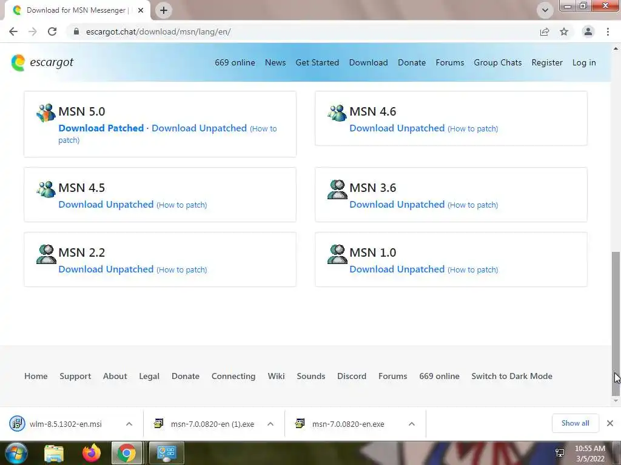This screenshot has width=621, height=465.
Task: Click the escargot logo icon
Action: pyautogui.click(x=18, y=63)
